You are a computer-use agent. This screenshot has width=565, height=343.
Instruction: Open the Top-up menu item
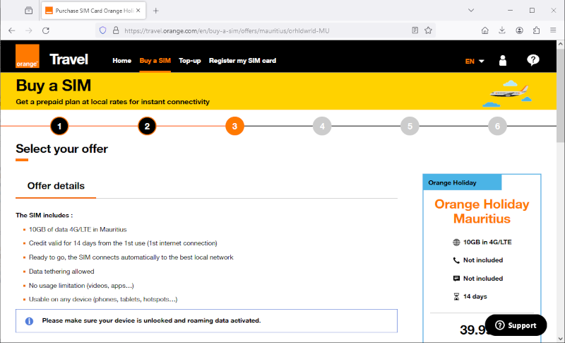[190, 61]
